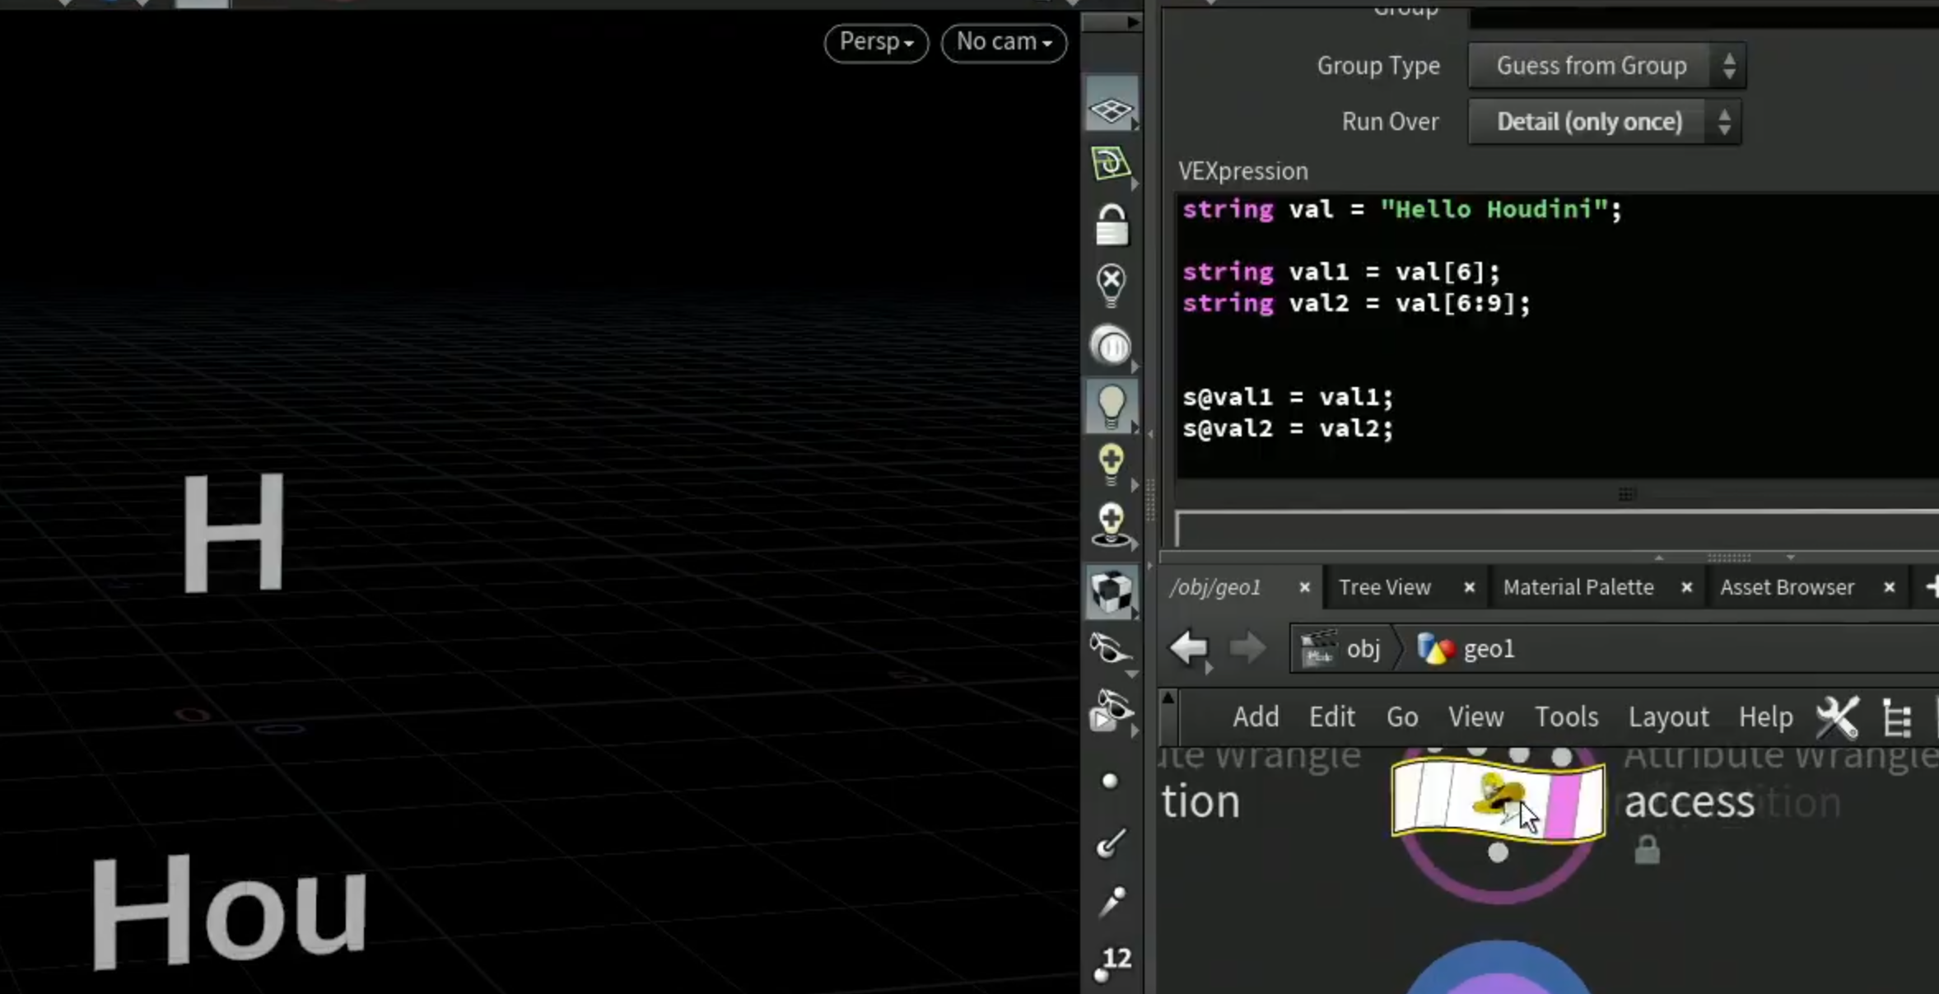
Task: Open the Go menu in network editor
Action: (1402, 716)
